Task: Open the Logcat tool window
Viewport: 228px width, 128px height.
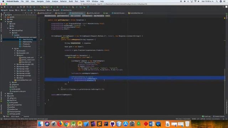Action: [x=15, y=116]
